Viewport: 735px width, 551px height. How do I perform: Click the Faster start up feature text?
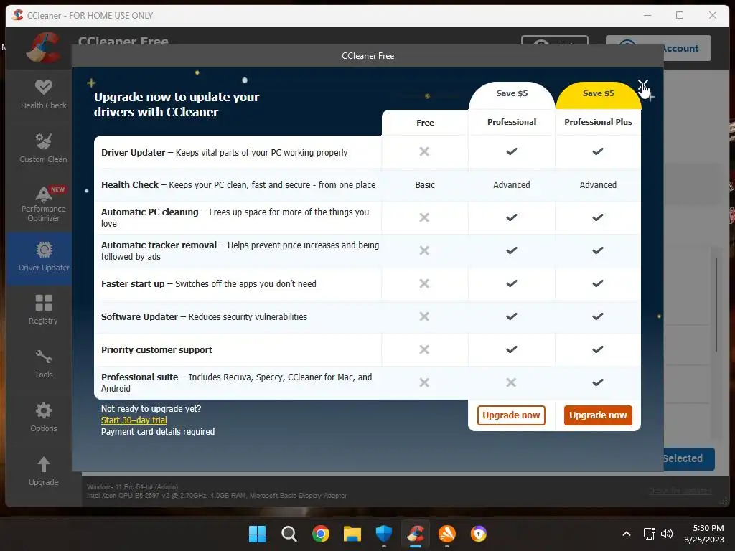click(x=209, y=283)
